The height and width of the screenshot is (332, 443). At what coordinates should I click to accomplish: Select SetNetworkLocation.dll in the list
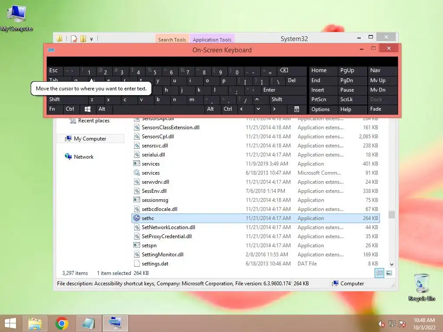(x=256, y=227)
